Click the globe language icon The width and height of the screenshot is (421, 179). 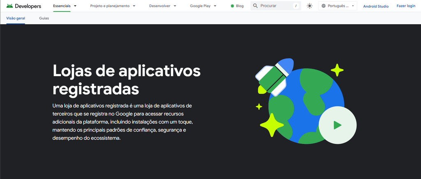click(324, 6)
